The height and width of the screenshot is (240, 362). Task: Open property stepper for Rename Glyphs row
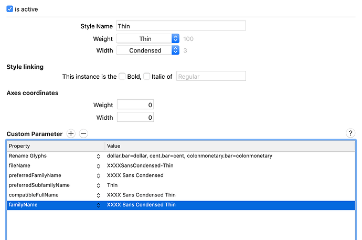point(98,156)
